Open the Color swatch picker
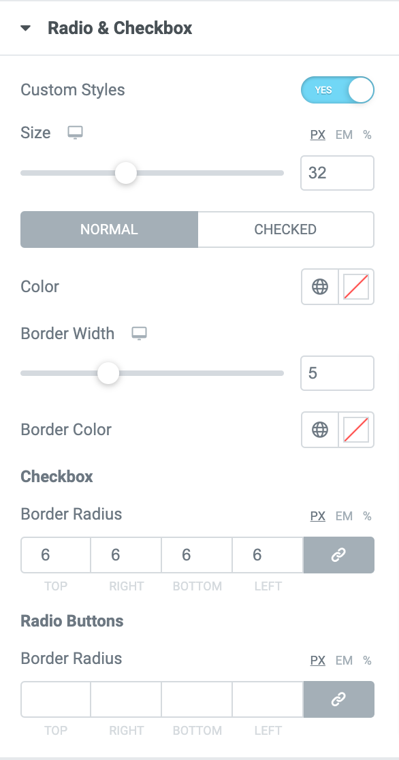Screen dimensions: 399x760 click(x=356, y=287)
